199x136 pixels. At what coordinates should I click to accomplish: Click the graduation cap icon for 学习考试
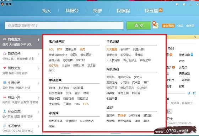(x=5, y=126)
